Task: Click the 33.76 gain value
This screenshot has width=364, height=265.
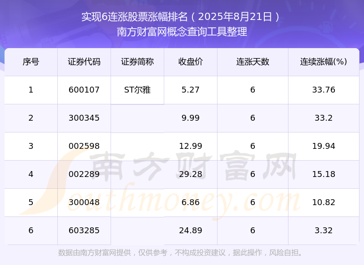Action: click(324, 90)
